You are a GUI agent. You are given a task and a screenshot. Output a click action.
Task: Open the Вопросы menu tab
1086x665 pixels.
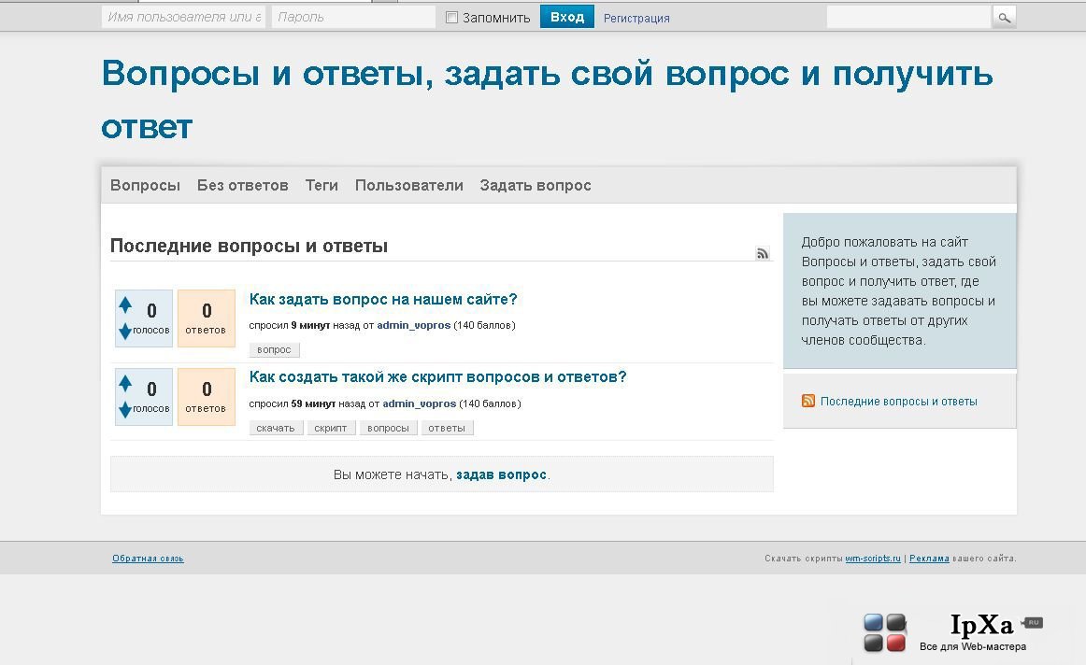tap(145, 186)
